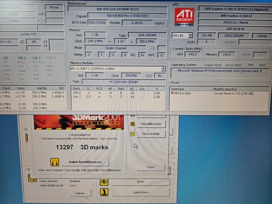Click the eye icon next to Demo
Viewport: 272px width, 204px height.
pos(104,182)
